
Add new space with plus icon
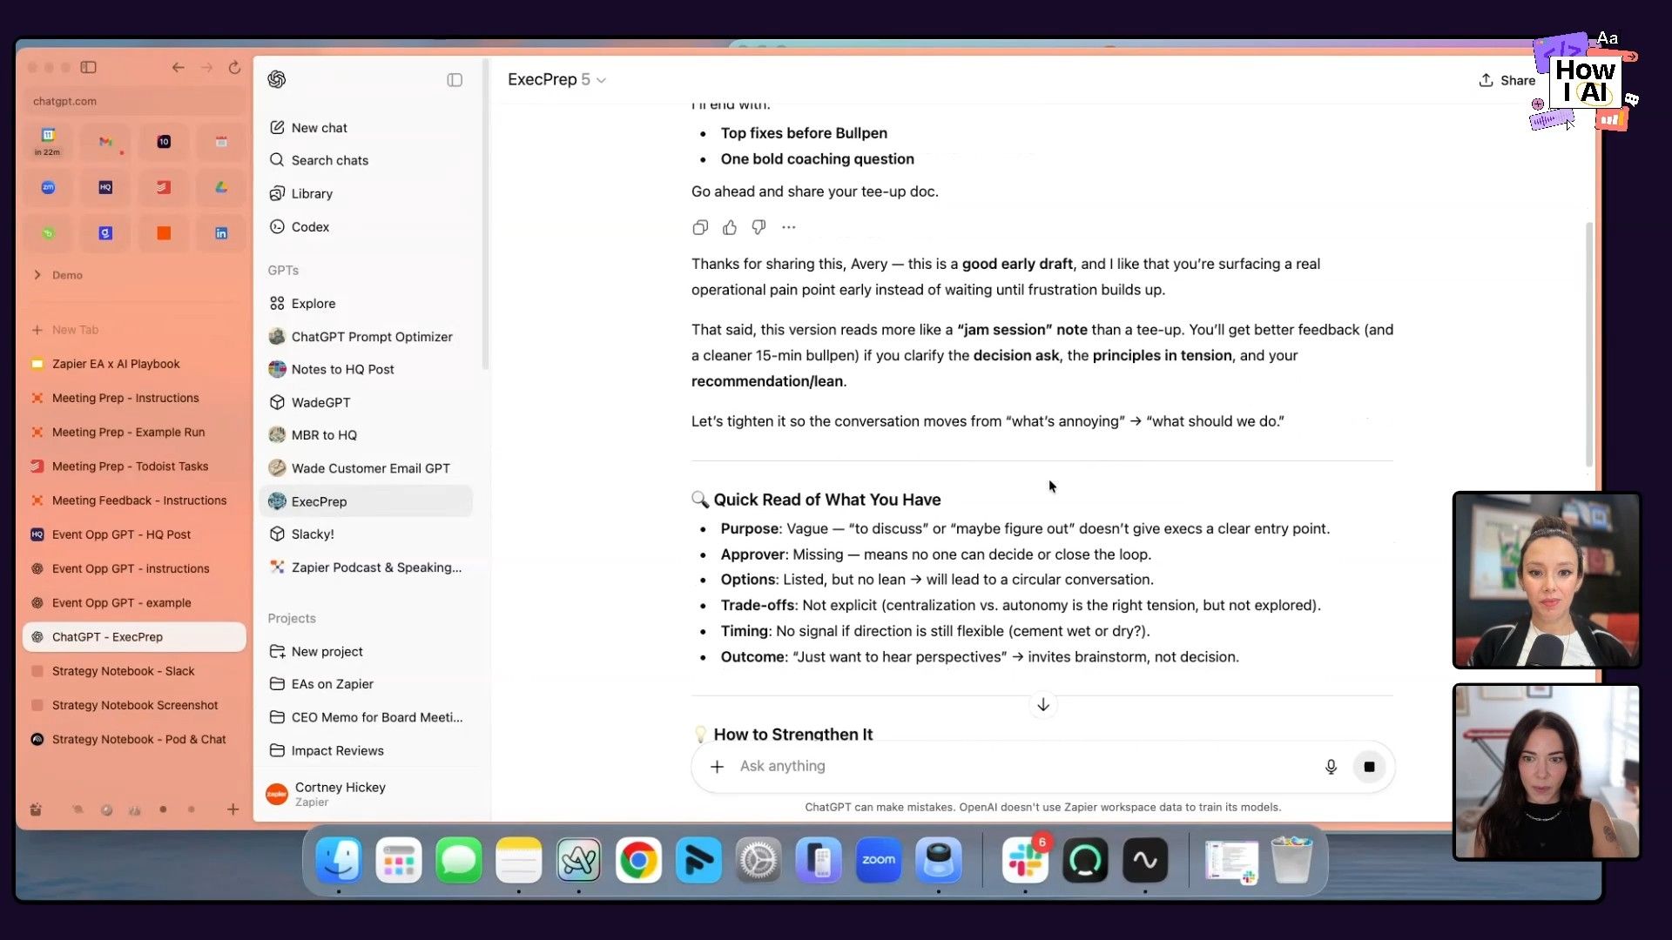click(x=233, y=809)
